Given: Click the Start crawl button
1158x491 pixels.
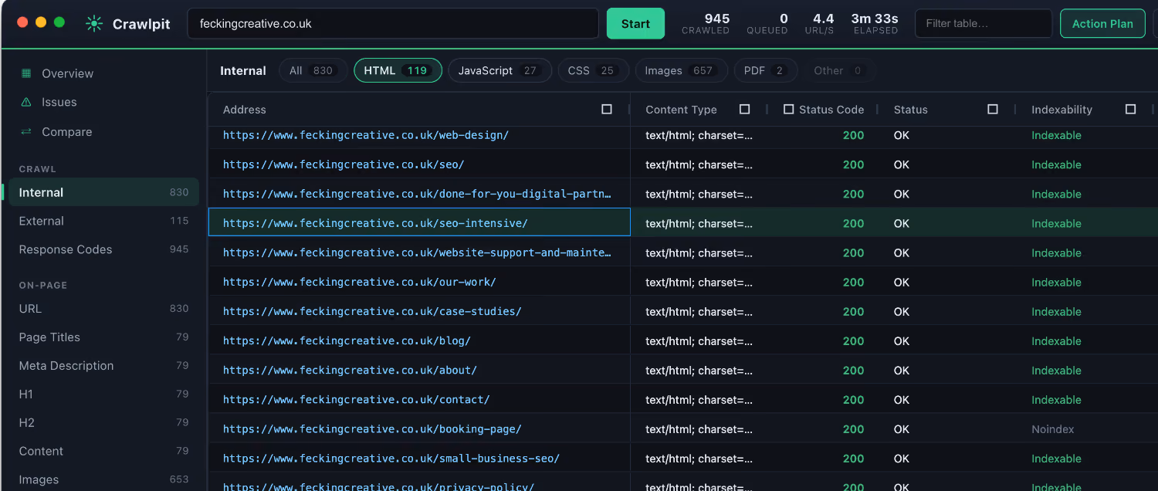Looking at the screenshot, I should pyautogui.click(x=635, y=23).
